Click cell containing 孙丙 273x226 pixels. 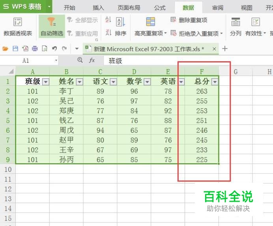[x=66, y=159]
